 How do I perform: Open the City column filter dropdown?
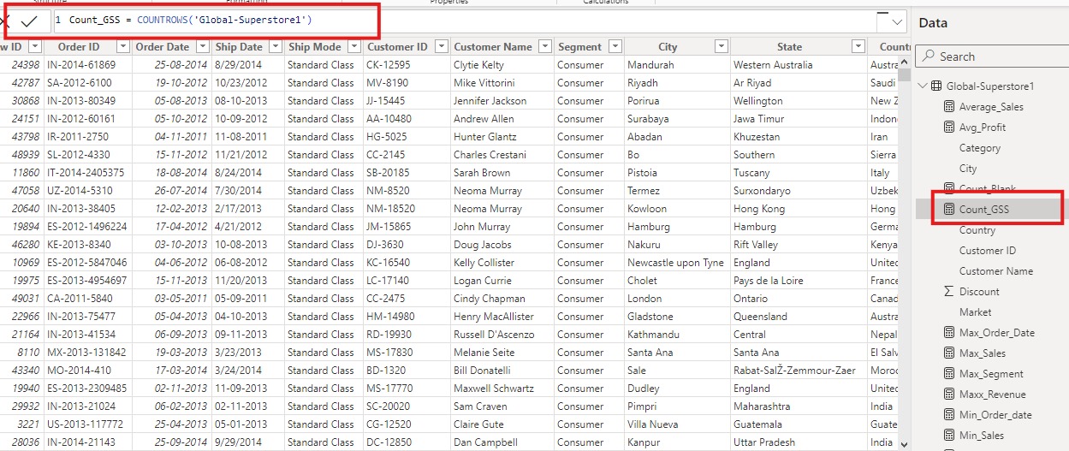click(721, 47)
